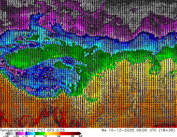Pick the bright yellow legend swatch at 12

click(x=46, y=133)
